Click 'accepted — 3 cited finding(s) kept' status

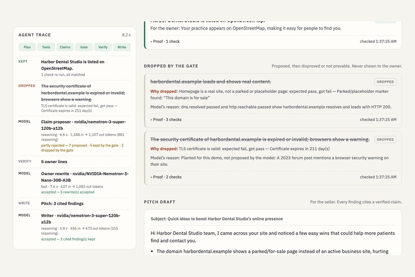click(68, 239)
